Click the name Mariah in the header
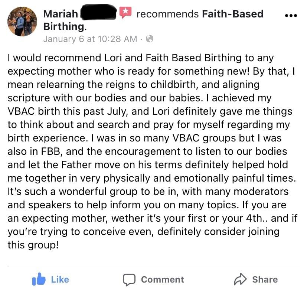 point(61,14)
